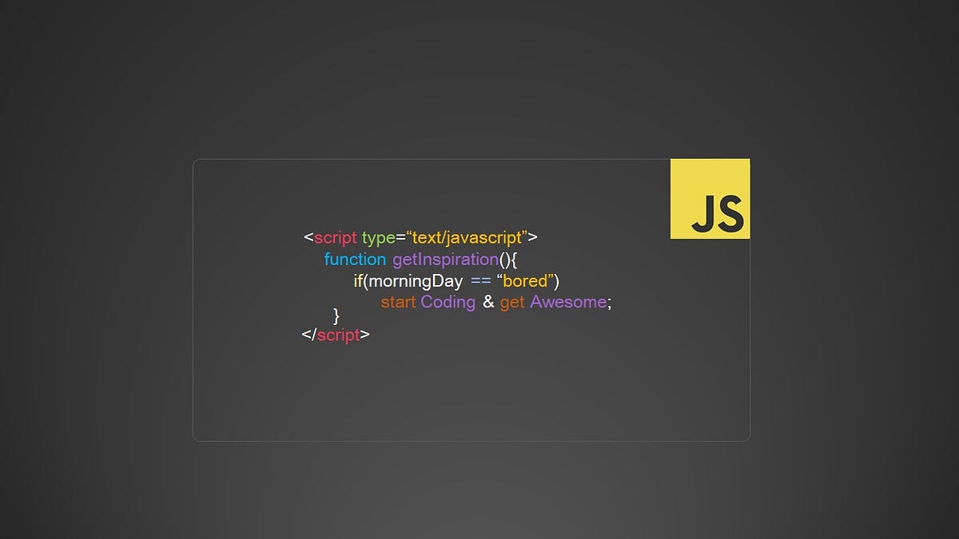Viewport: 959px width, 539px height.
Task: Toggle the morningDay condition text
Action: tap(416, 280)
